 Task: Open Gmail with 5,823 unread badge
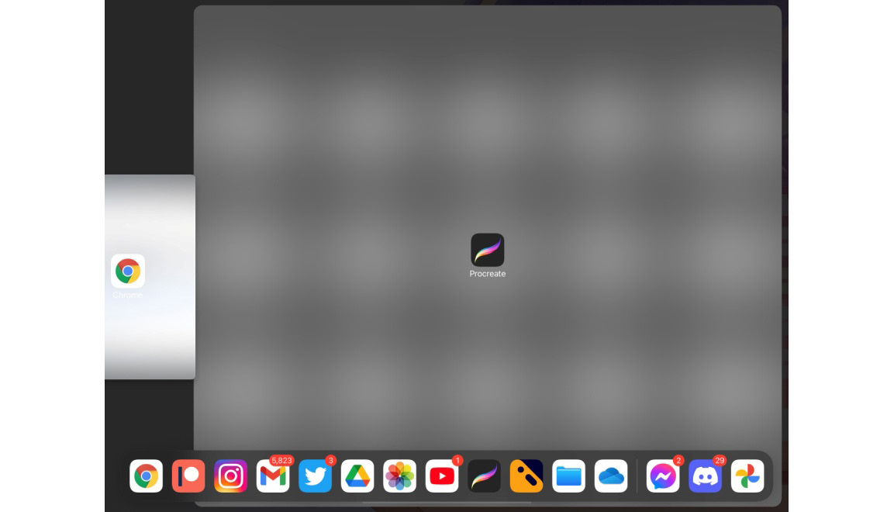coord(273,476)
